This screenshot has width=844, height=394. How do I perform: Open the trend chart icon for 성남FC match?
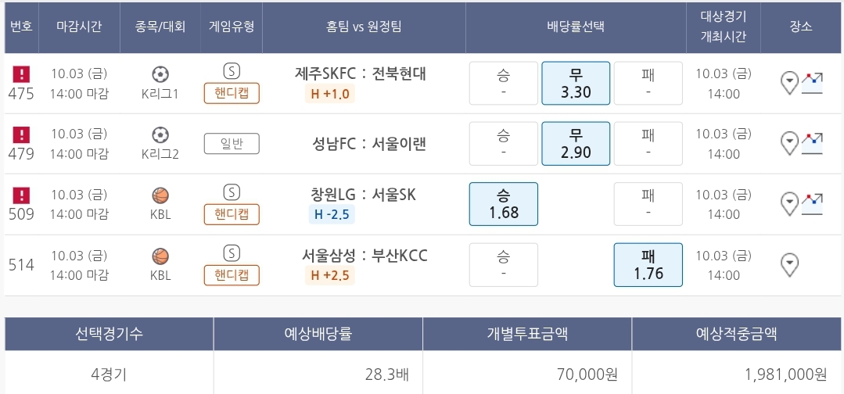click(813, 142)
